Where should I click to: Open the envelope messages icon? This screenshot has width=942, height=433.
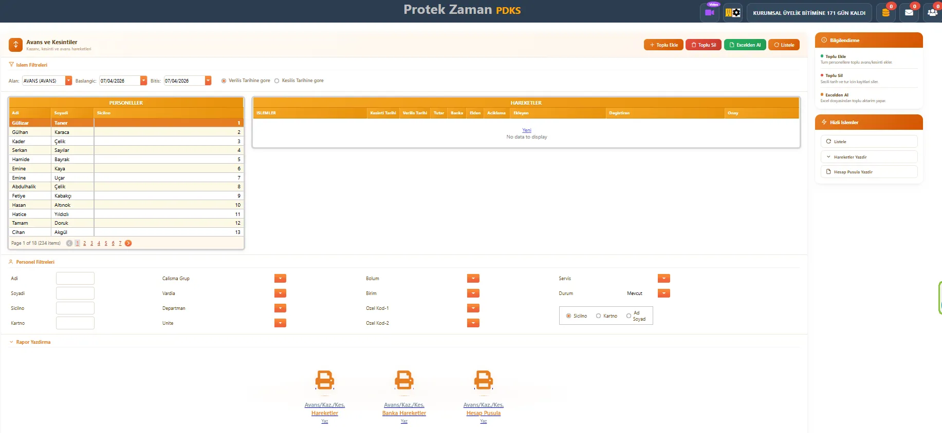(909, 12)
